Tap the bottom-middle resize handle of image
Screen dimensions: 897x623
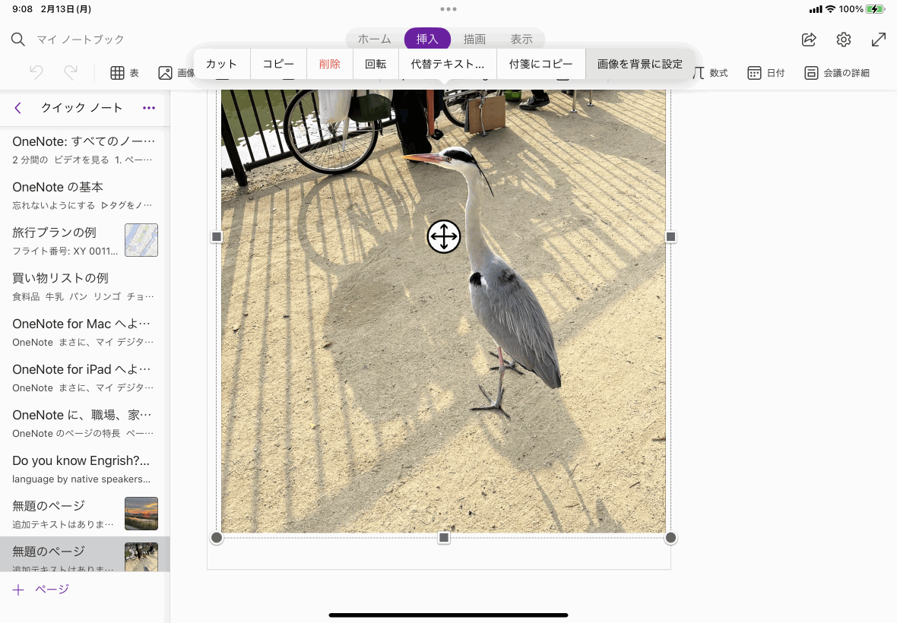tap(444, 538)
